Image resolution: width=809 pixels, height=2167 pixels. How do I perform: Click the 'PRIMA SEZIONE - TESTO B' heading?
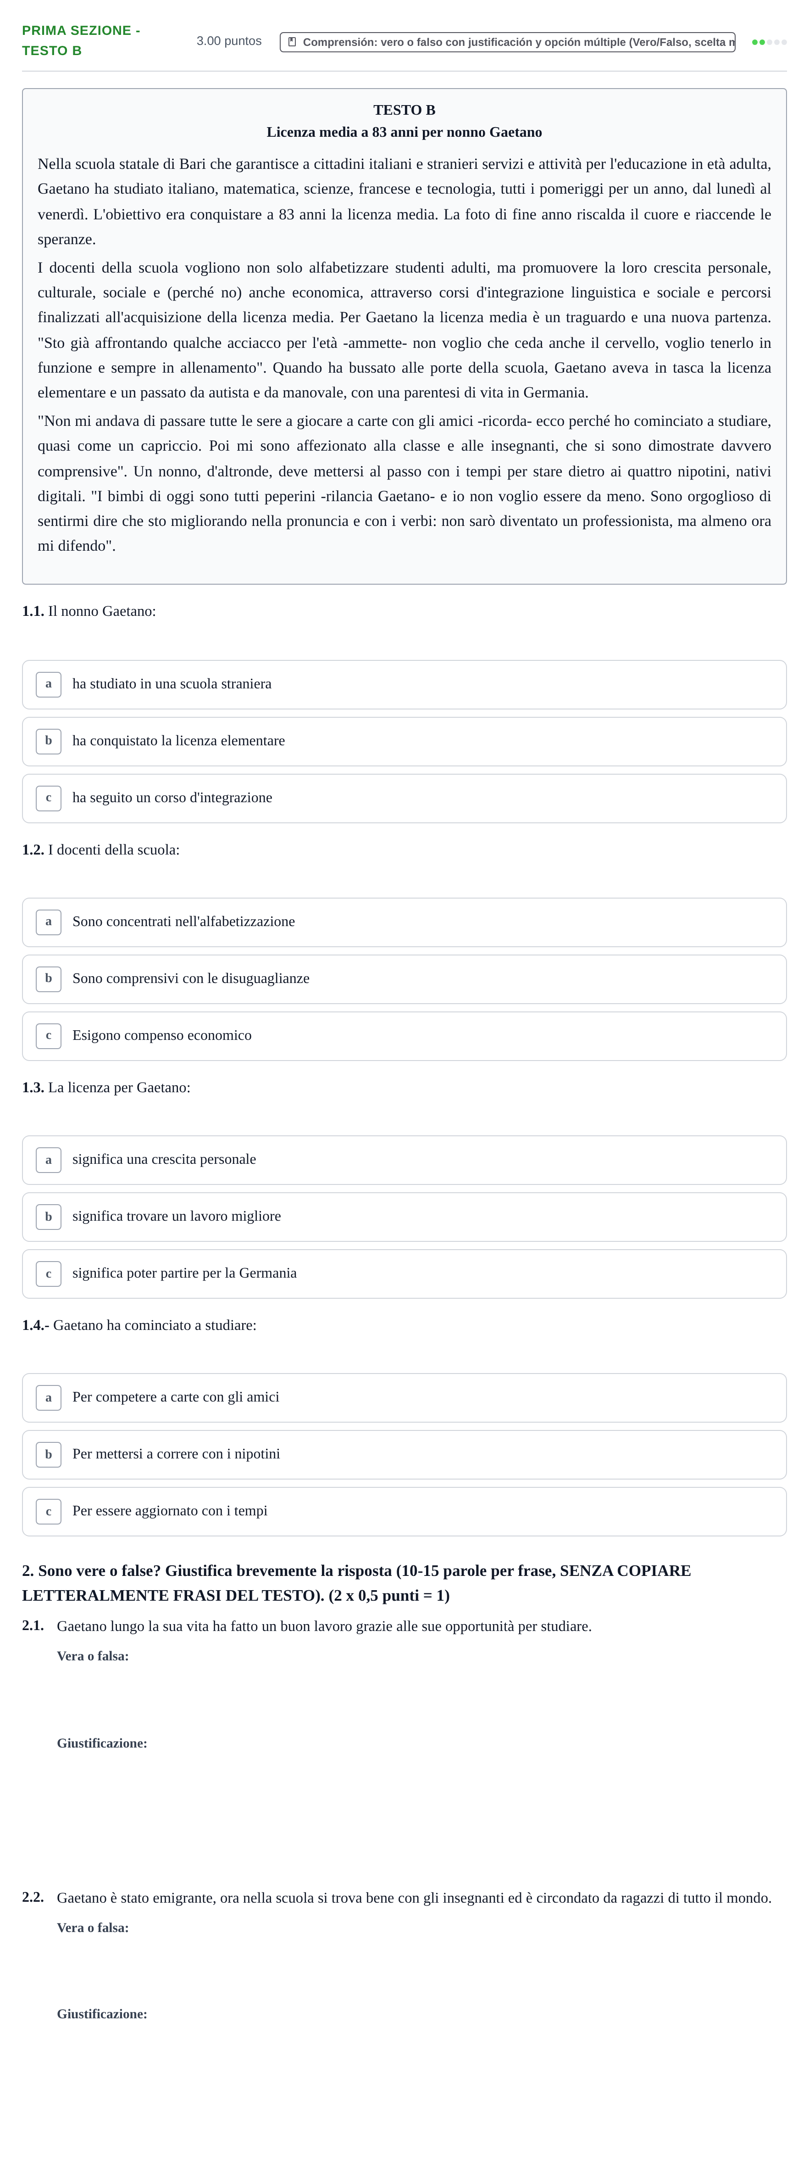pyautogui.click(x=81, y=40)
